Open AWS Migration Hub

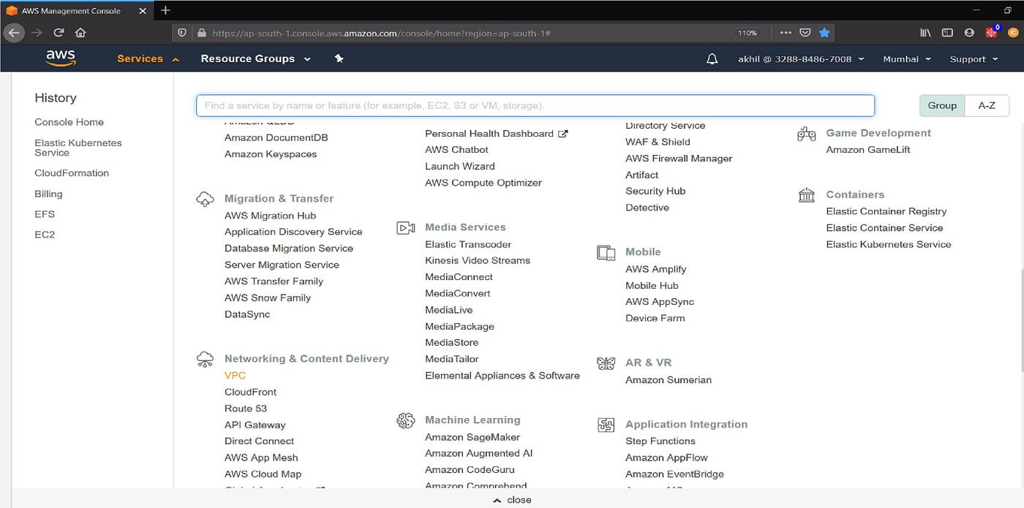[271, 216]
